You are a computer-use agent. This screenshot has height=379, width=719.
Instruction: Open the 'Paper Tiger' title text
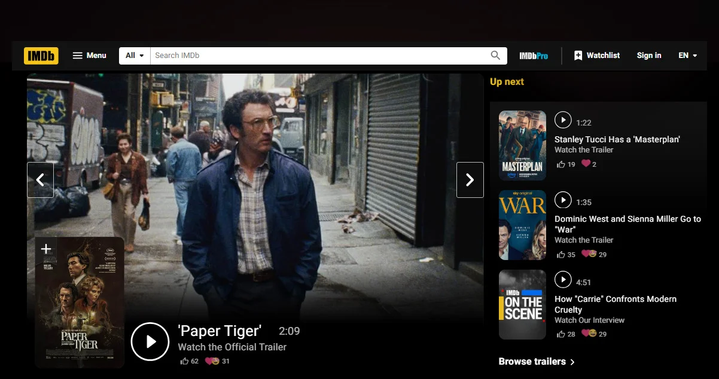pos(220,331)
